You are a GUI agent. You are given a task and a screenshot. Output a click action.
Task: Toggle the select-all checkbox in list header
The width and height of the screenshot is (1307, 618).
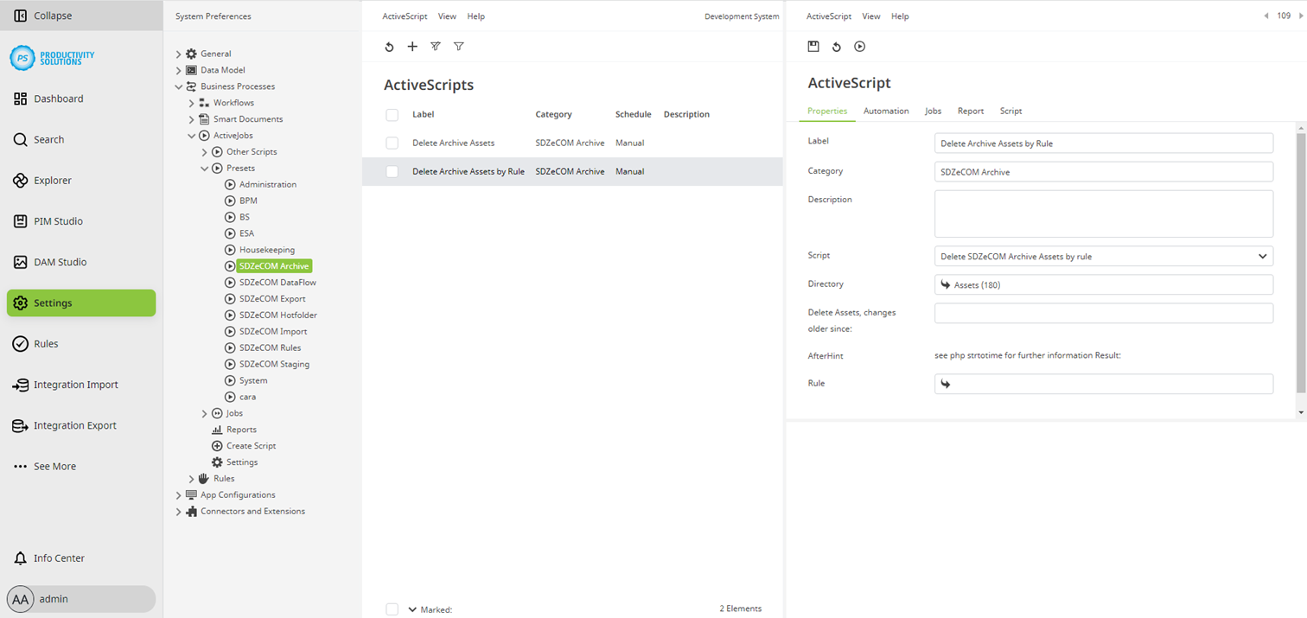point(392,114)
